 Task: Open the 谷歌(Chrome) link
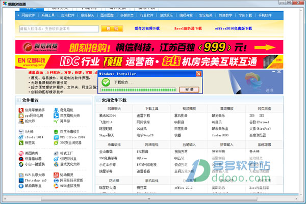click(x=259, y=122)
